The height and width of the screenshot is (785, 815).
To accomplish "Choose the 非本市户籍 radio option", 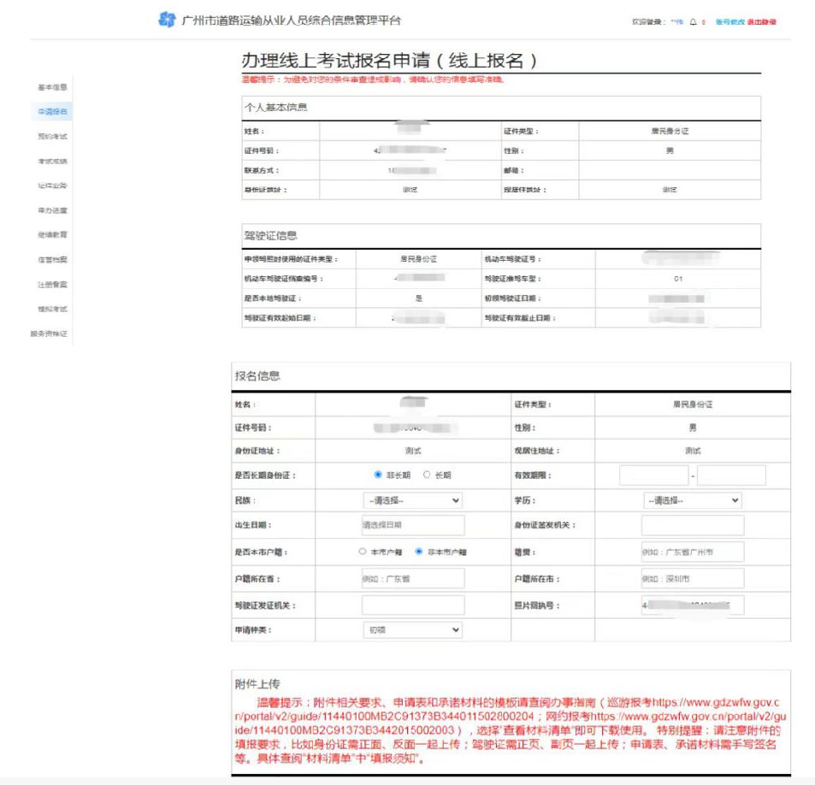I will 419,552.
